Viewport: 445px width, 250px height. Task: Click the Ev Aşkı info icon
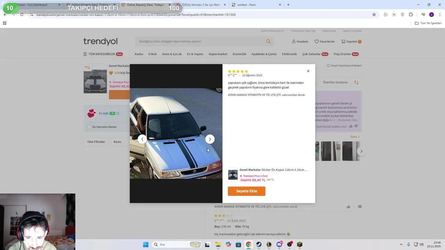[118, 114]
